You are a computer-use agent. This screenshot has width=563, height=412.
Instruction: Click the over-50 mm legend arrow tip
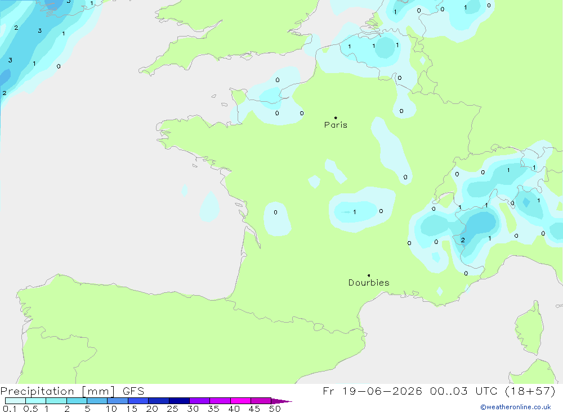[x=281, y=401]
